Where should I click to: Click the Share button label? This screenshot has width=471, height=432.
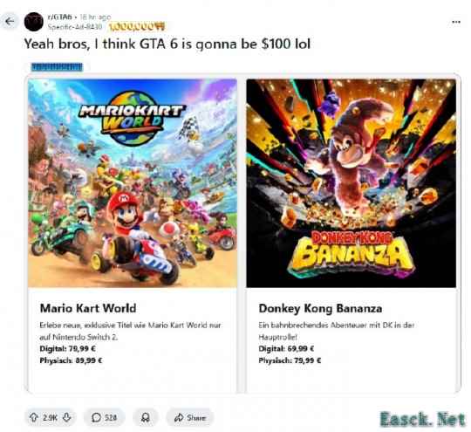point(196,417)
